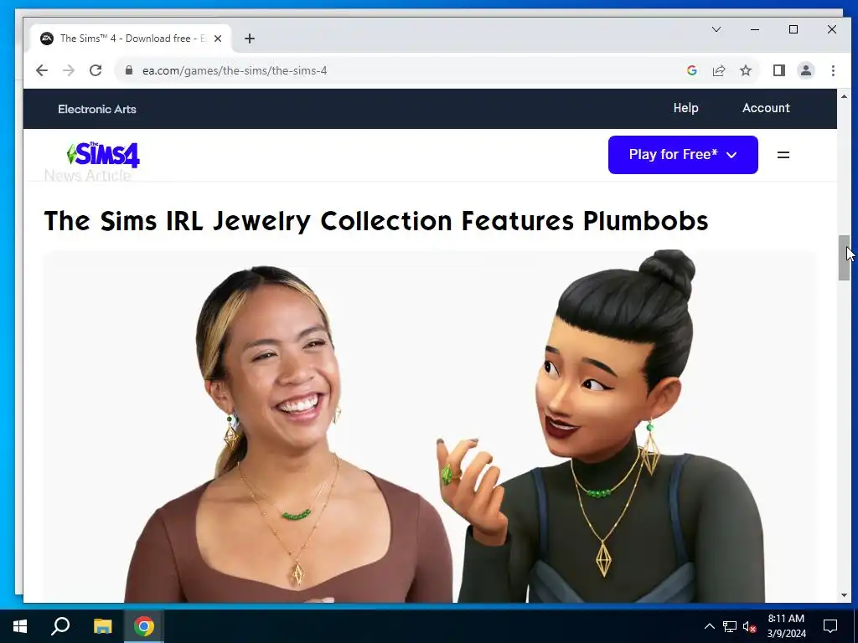This screenshot has height=643, width=858.
Task: Bookmark this page with the star icon
Action: click(x=746, y=70)
